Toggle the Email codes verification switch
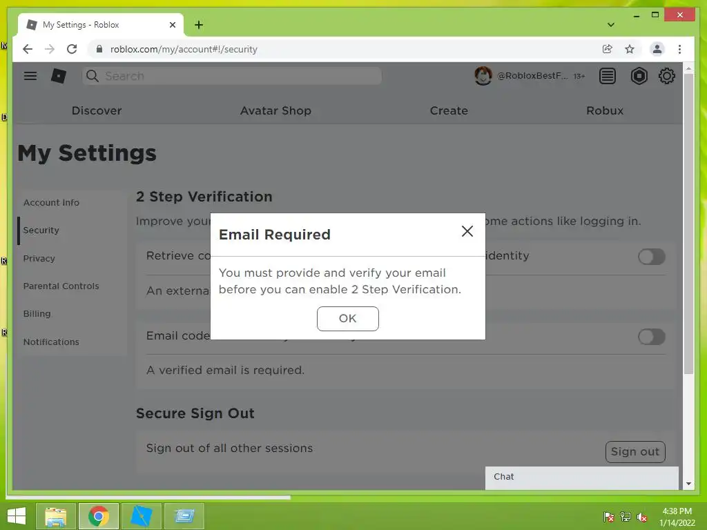Screen dimensions: 707x530 click(x=651, y=337)
